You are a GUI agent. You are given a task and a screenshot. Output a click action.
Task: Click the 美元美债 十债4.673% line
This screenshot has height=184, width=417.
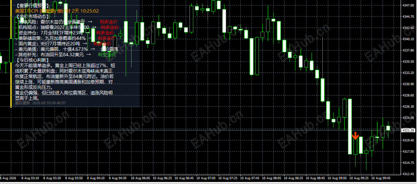(67, 49)
